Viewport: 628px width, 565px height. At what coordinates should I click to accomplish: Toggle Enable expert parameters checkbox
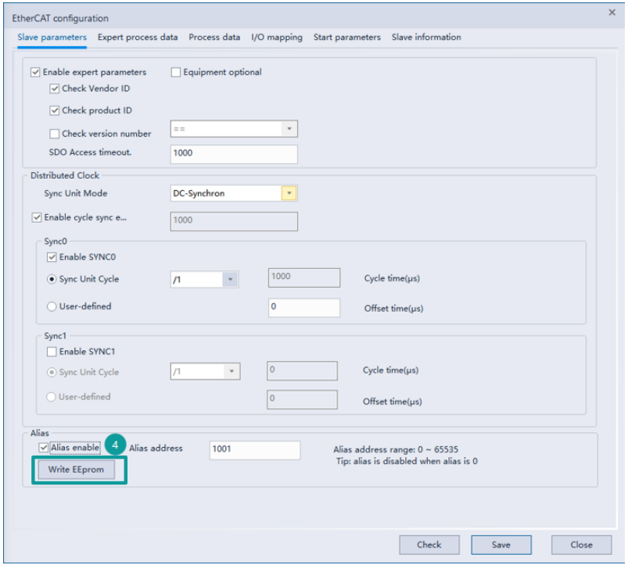pos(36,73)
